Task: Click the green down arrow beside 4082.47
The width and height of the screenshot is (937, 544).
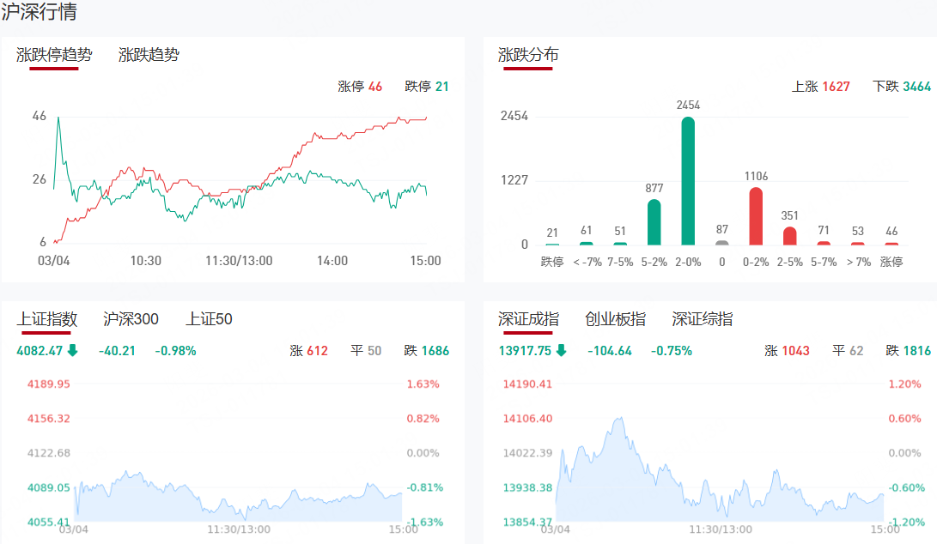Action: click(x=73, y=350)
